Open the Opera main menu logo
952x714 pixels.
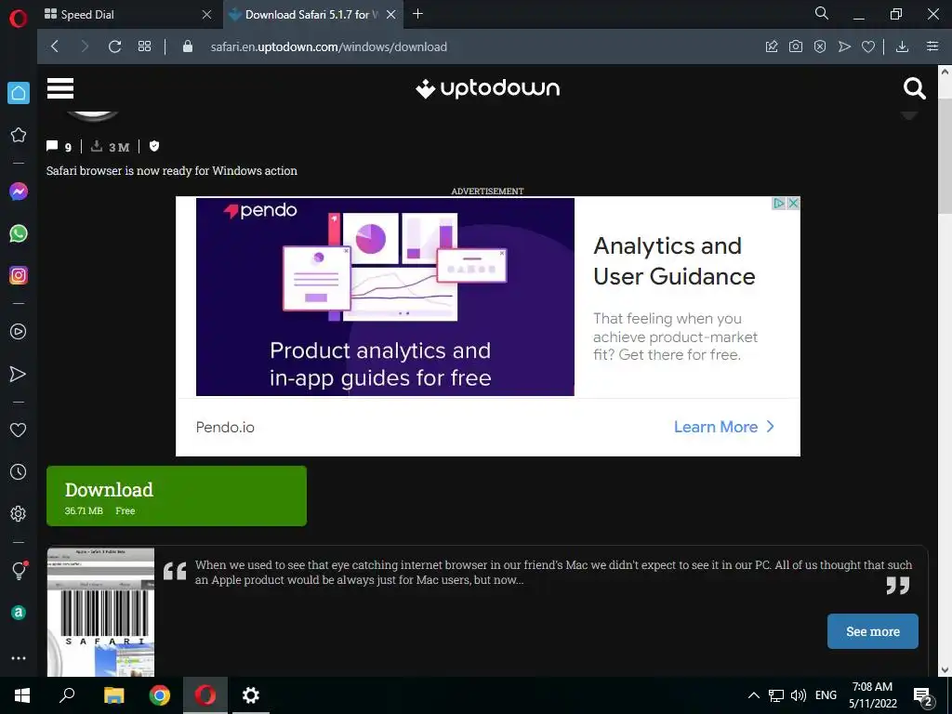(x=19, y=19)
